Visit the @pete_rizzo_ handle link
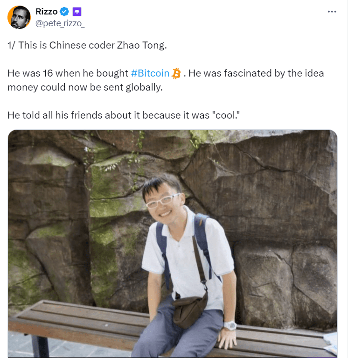Screen dimensions: 362x358 tap(60, 23)
